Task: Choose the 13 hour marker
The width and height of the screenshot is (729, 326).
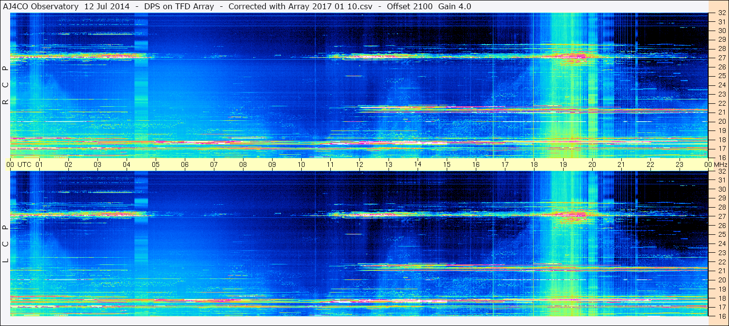Action: [x=389, y=164]
